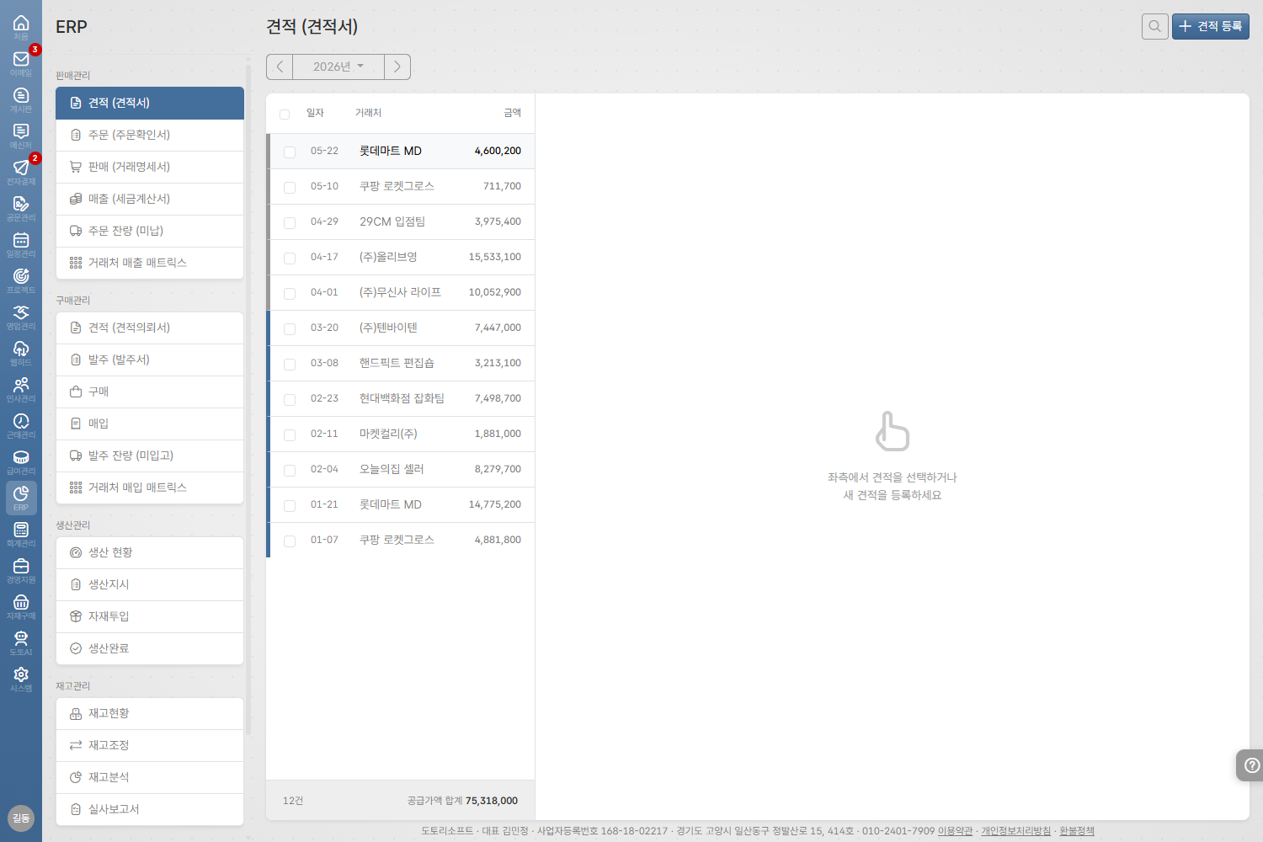Open 전자결재 paper-plane icon
1263x842 pixels.
pos(21,172)
